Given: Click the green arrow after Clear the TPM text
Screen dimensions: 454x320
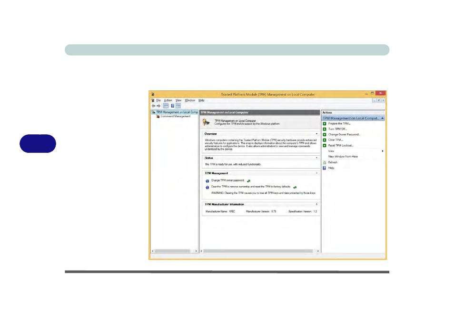Looking at the screenshot, I should coord(295,187).
